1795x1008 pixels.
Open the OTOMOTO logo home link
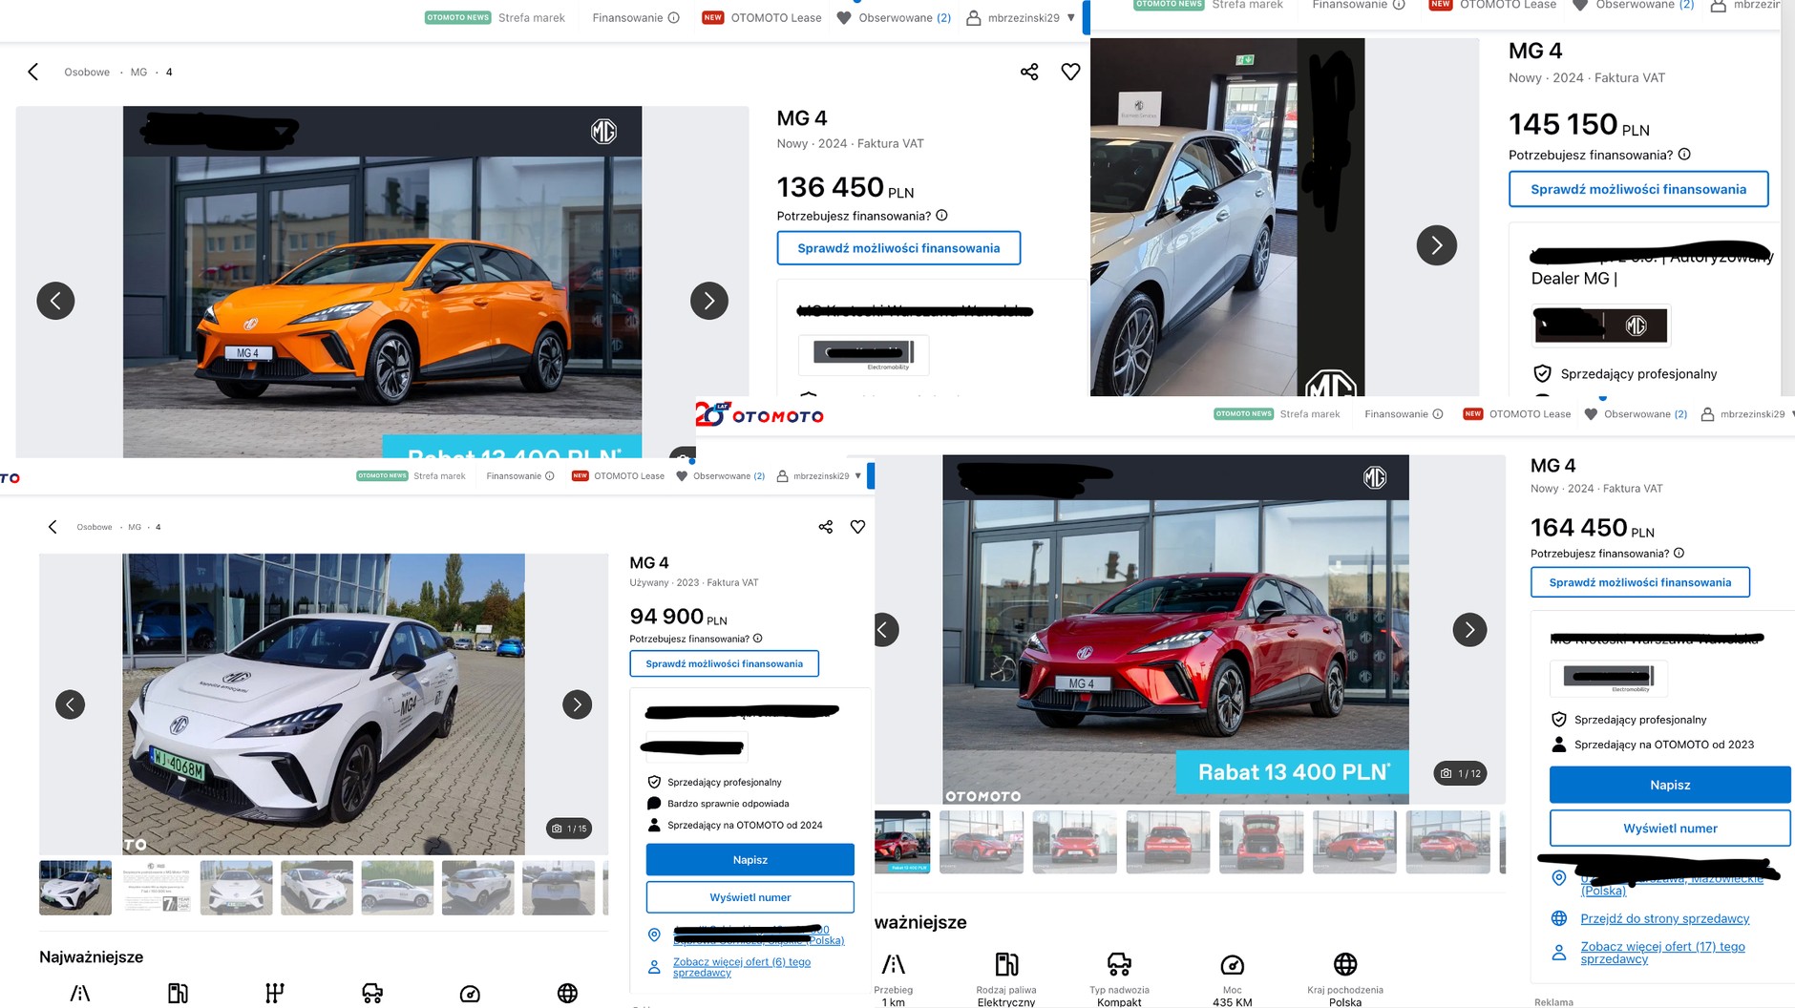pyautogui.click(x=760, y=415)
